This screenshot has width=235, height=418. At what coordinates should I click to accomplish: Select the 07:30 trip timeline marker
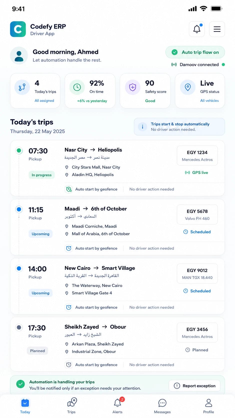[x=19, y=150]
